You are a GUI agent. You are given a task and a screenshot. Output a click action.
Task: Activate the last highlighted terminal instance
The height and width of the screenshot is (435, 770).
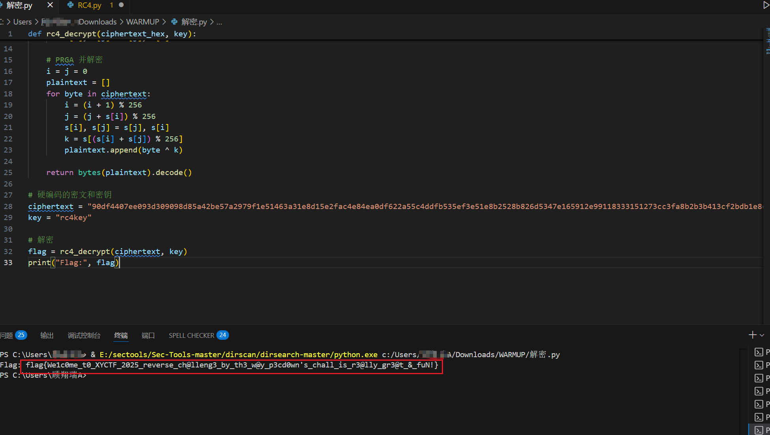tap(759, 430)
